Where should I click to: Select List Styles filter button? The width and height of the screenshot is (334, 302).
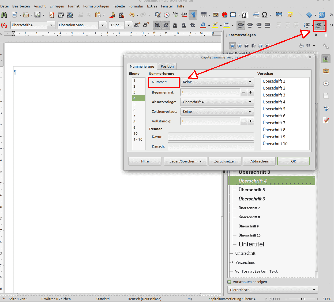click(x=260, y=46)
